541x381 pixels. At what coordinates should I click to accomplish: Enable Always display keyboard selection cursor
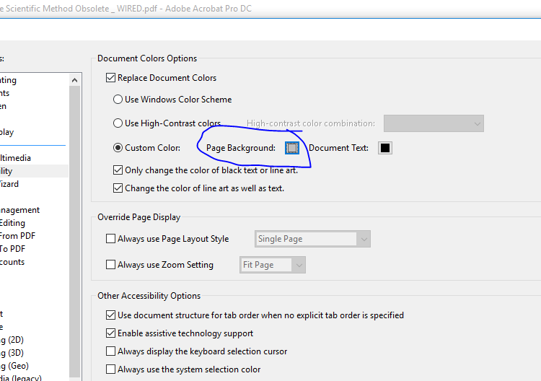111,351
